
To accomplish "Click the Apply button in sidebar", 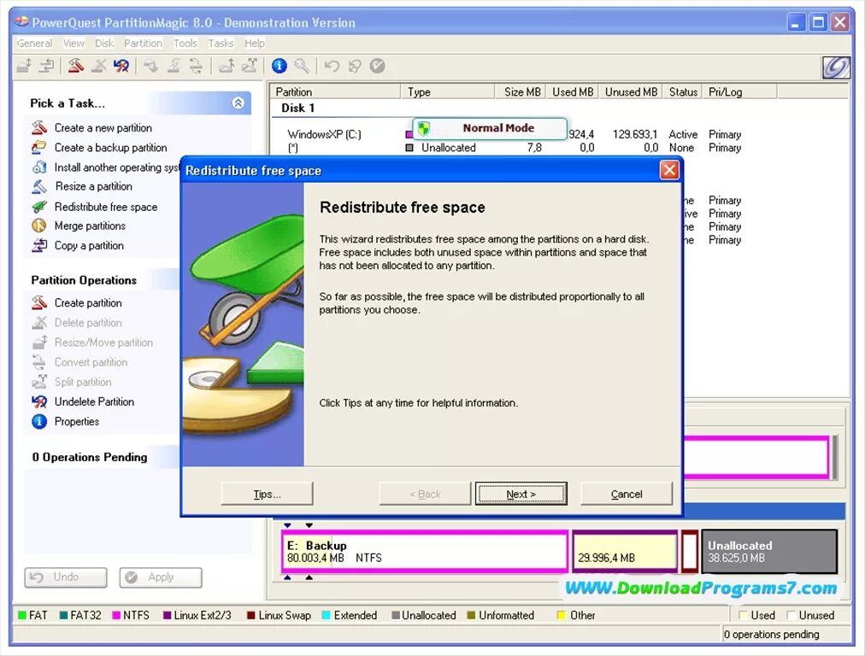I will tap(161, 577).
